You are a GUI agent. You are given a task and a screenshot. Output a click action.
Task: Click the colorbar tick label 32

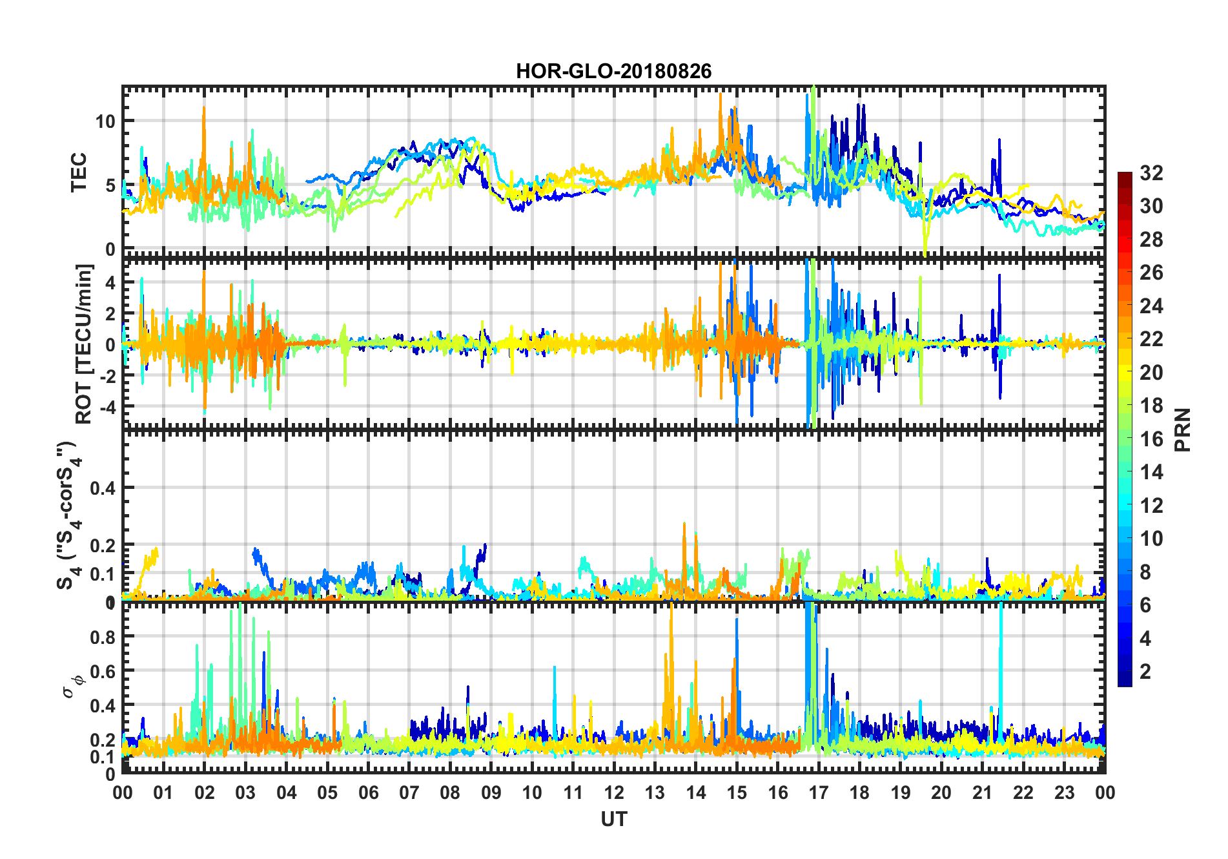click(x=1151, y=173)
